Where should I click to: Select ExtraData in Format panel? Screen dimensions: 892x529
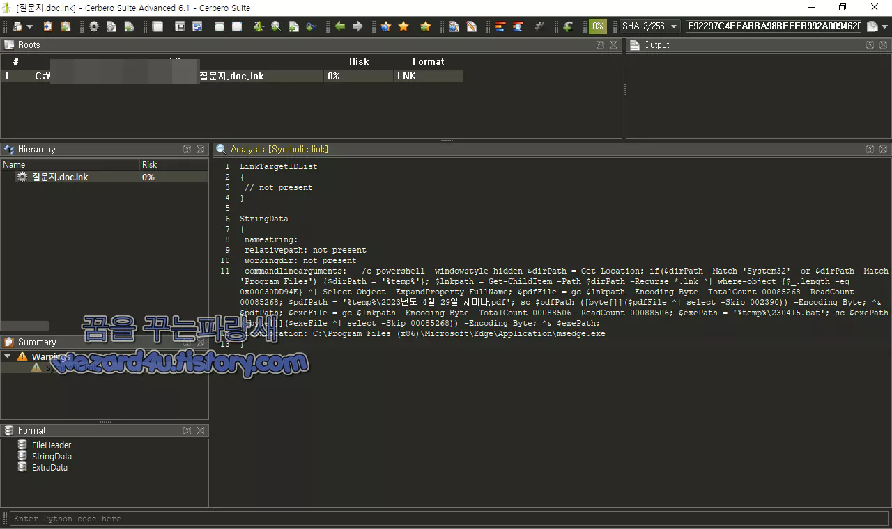click(49, 468)
